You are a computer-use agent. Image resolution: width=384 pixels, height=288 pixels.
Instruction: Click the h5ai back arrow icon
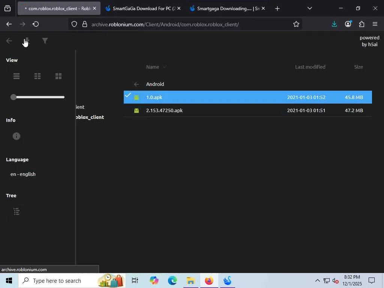pyautogui.click(x=9, y=41)
